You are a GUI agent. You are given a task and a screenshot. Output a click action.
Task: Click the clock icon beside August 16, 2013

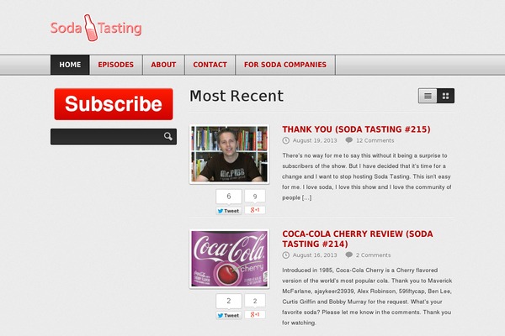coord(285,255)
